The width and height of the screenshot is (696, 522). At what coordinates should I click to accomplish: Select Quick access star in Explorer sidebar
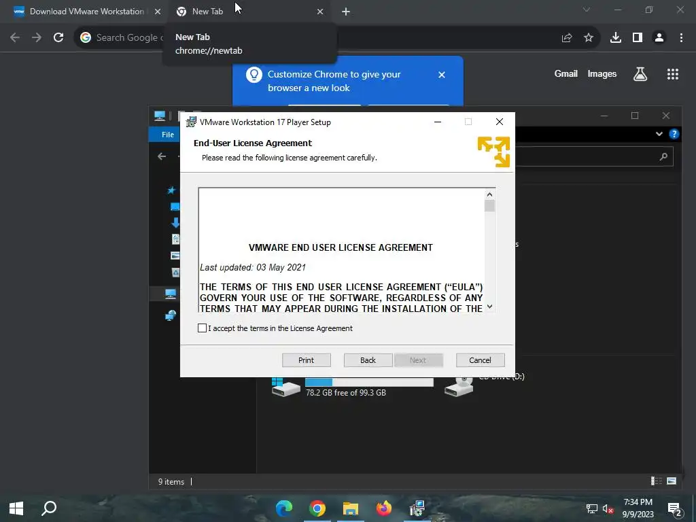(x=171, y=190)
